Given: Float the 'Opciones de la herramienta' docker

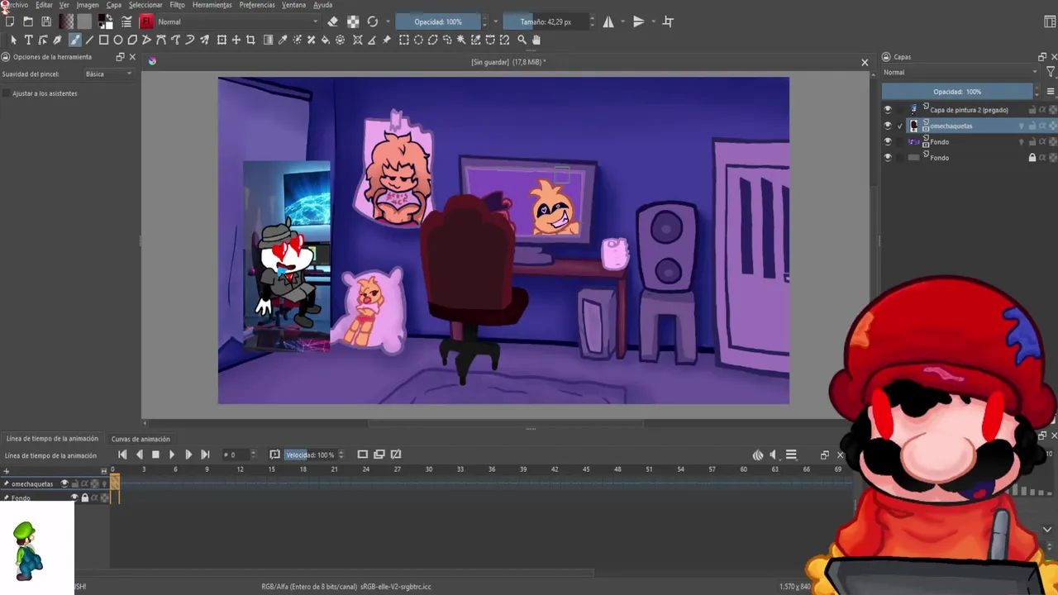Looking at the screenshot, I should 120,57.
